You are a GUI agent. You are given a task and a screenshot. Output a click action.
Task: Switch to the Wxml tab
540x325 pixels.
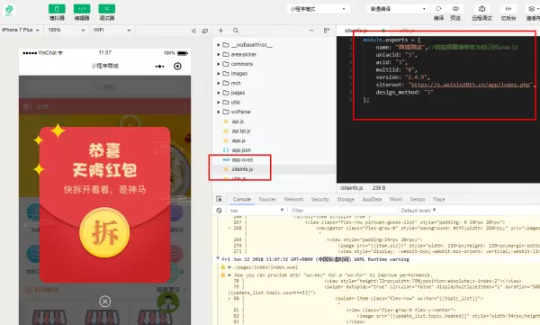(396, 199)
